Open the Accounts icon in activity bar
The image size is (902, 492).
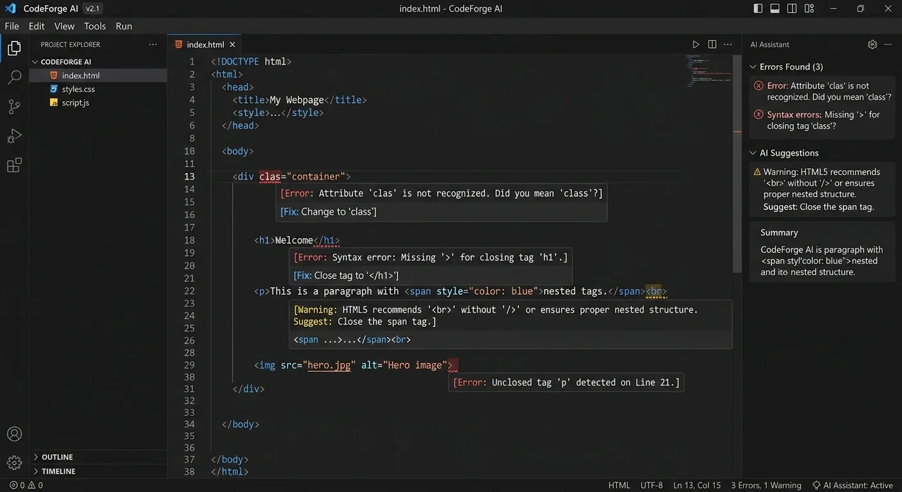[x=14, y=434]
